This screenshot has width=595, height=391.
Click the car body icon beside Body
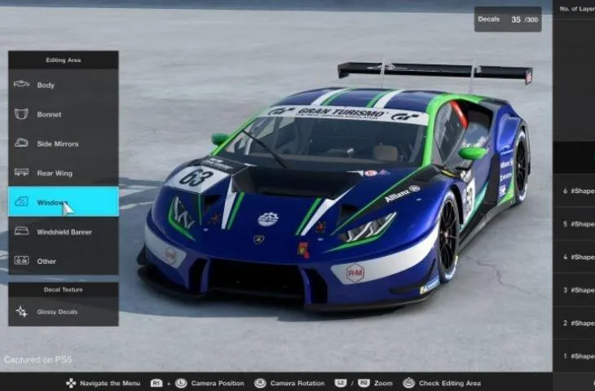[x=21, y=84]
